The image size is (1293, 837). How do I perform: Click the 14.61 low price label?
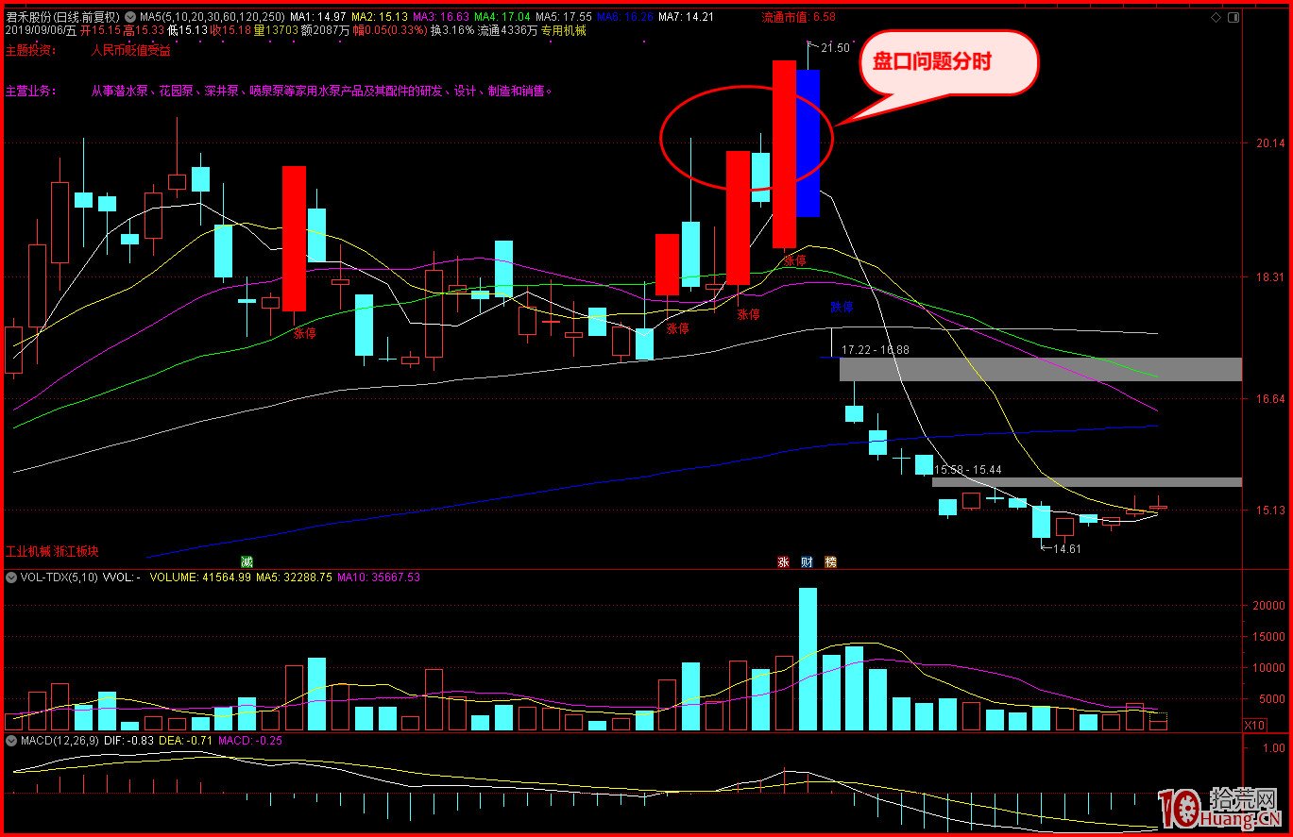click(1067, 548)
